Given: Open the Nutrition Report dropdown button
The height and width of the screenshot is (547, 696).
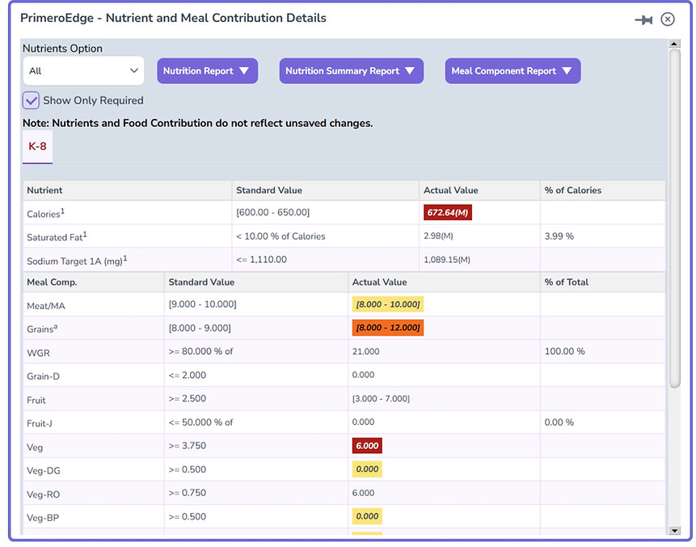Looking at the screenshot, I should (x=207, y=71).
